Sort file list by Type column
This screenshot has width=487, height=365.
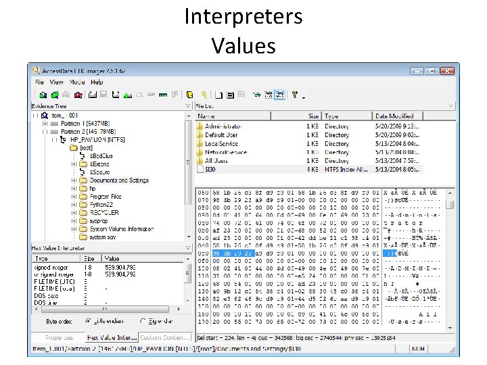click(x=346, y=116)
